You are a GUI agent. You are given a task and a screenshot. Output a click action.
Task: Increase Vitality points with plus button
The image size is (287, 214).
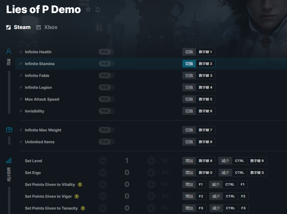(x=151, y=184)
